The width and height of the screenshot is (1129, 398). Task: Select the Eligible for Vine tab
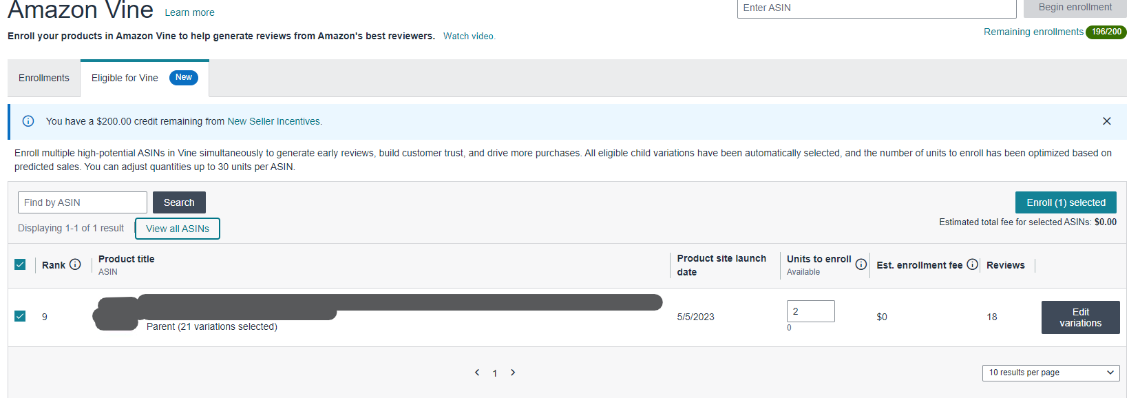click(125, 78)
